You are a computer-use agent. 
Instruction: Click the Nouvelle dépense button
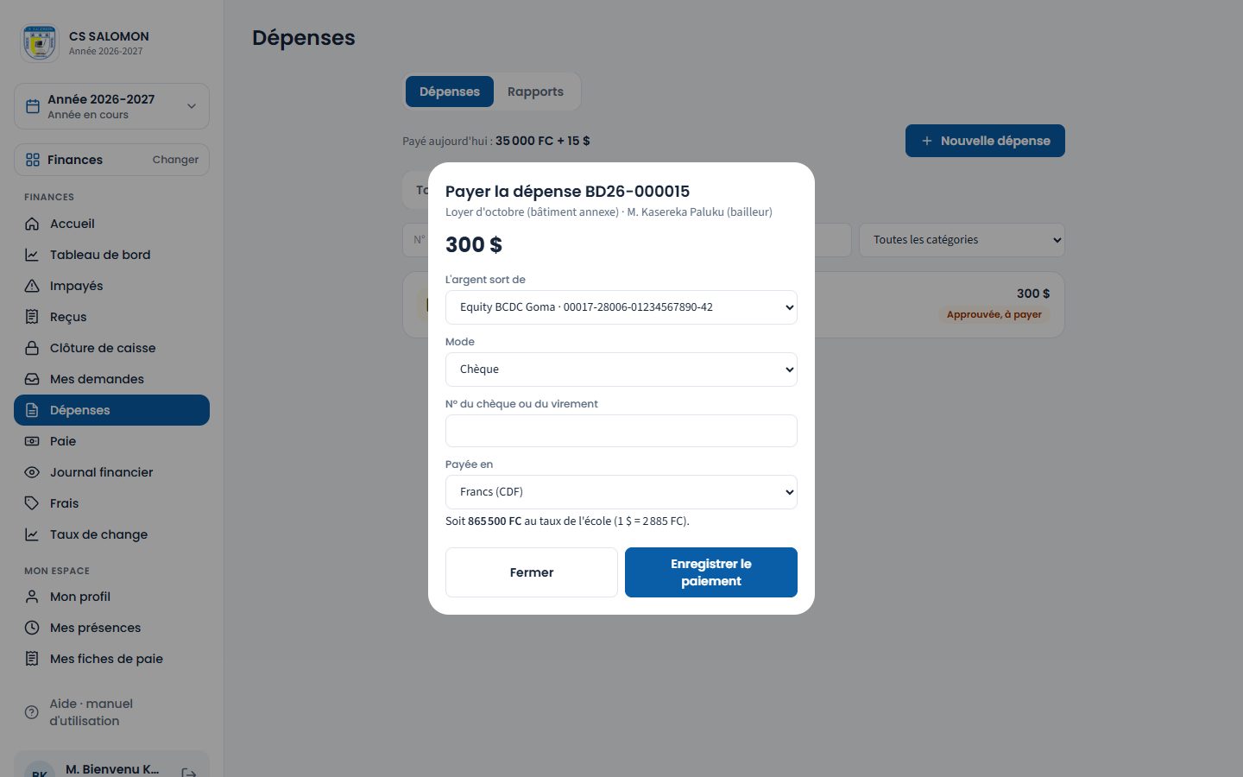click(985, 141)
